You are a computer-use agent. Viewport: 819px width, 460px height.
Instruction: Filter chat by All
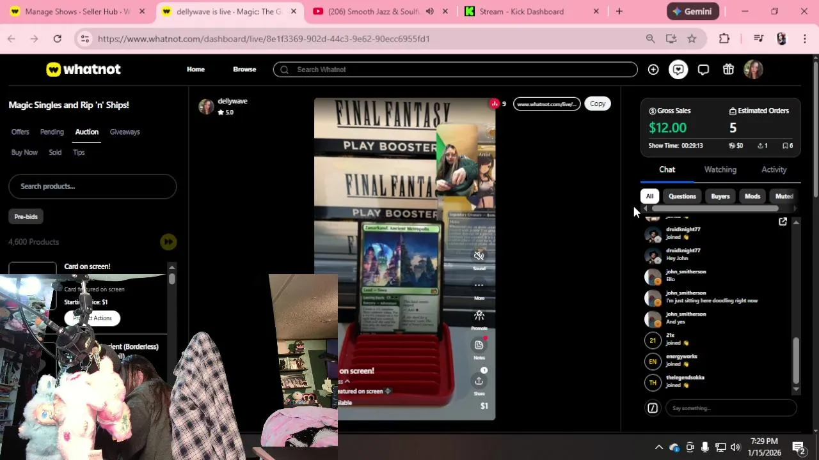pyautogui.click(x=649, y=196)
